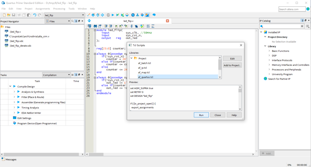The image size is (311, 167).
Task: Open the File menu
Action: click(4, 9)
